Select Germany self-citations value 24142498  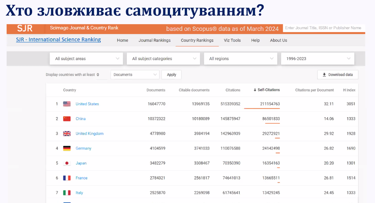(x=271, y=148)
